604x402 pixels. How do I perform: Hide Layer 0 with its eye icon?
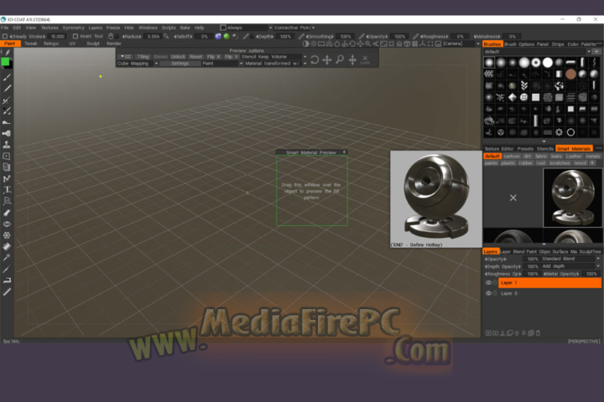click(x=488, y=293)
